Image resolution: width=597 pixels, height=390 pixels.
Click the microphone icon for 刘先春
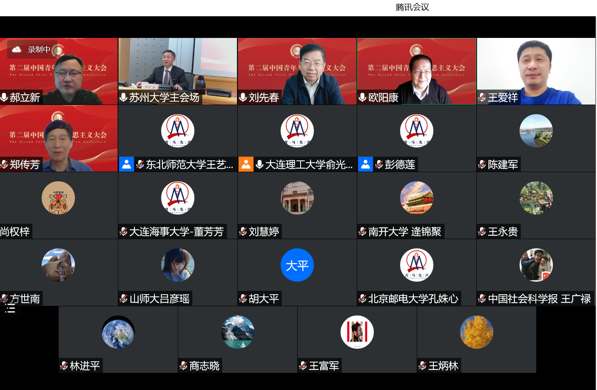pos(243,97)
